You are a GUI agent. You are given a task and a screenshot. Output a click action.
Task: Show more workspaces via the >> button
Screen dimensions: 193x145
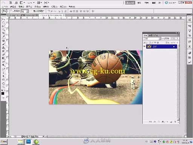(159, 3)
